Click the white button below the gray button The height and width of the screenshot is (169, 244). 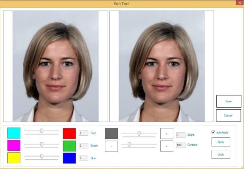[111, 146]
